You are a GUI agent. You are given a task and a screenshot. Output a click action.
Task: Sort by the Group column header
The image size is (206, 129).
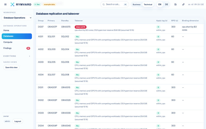click(x=41, y=21)
